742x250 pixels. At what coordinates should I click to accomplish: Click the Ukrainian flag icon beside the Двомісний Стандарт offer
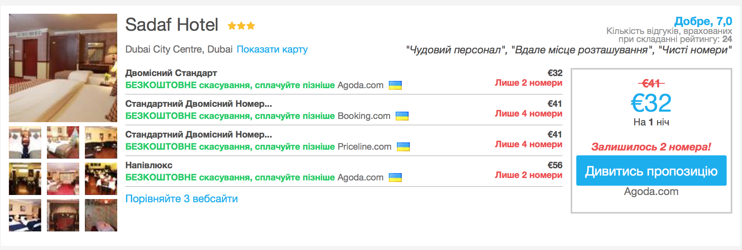point(395,85)
